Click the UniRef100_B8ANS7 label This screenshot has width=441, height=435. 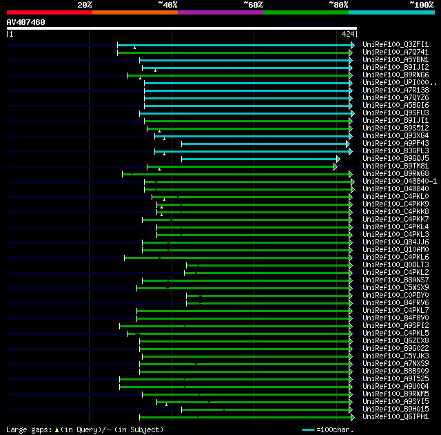396,280
